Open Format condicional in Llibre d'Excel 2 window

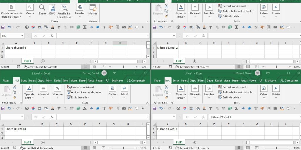233,6
